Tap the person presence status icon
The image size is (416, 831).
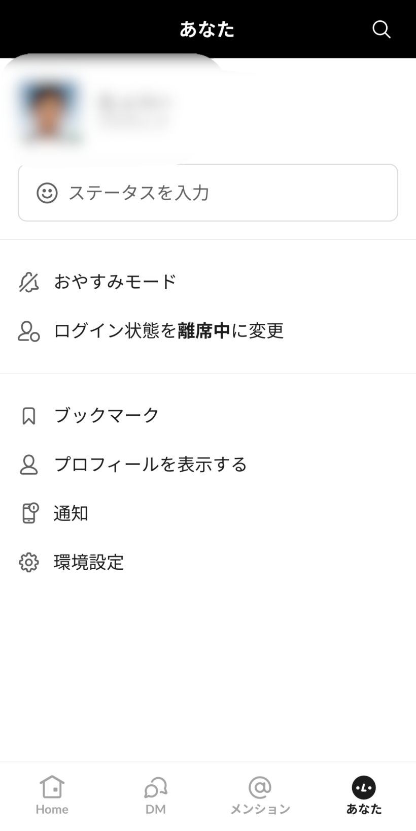click(29, 331)
